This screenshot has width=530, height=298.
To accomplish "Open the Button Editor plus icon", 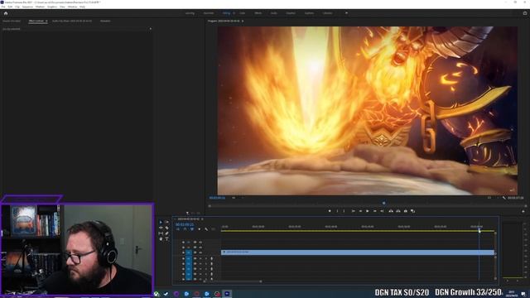I will 523,211.
